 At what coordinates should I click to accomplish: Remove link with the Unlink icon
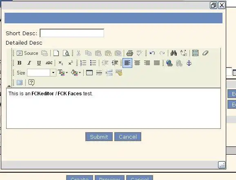click(x=179, y=63)
